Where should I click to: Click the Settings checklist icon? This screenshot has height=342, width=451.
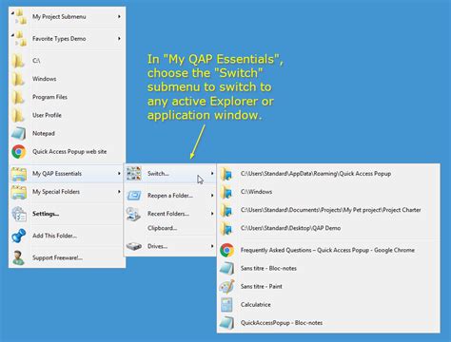(x=19, y=214)
